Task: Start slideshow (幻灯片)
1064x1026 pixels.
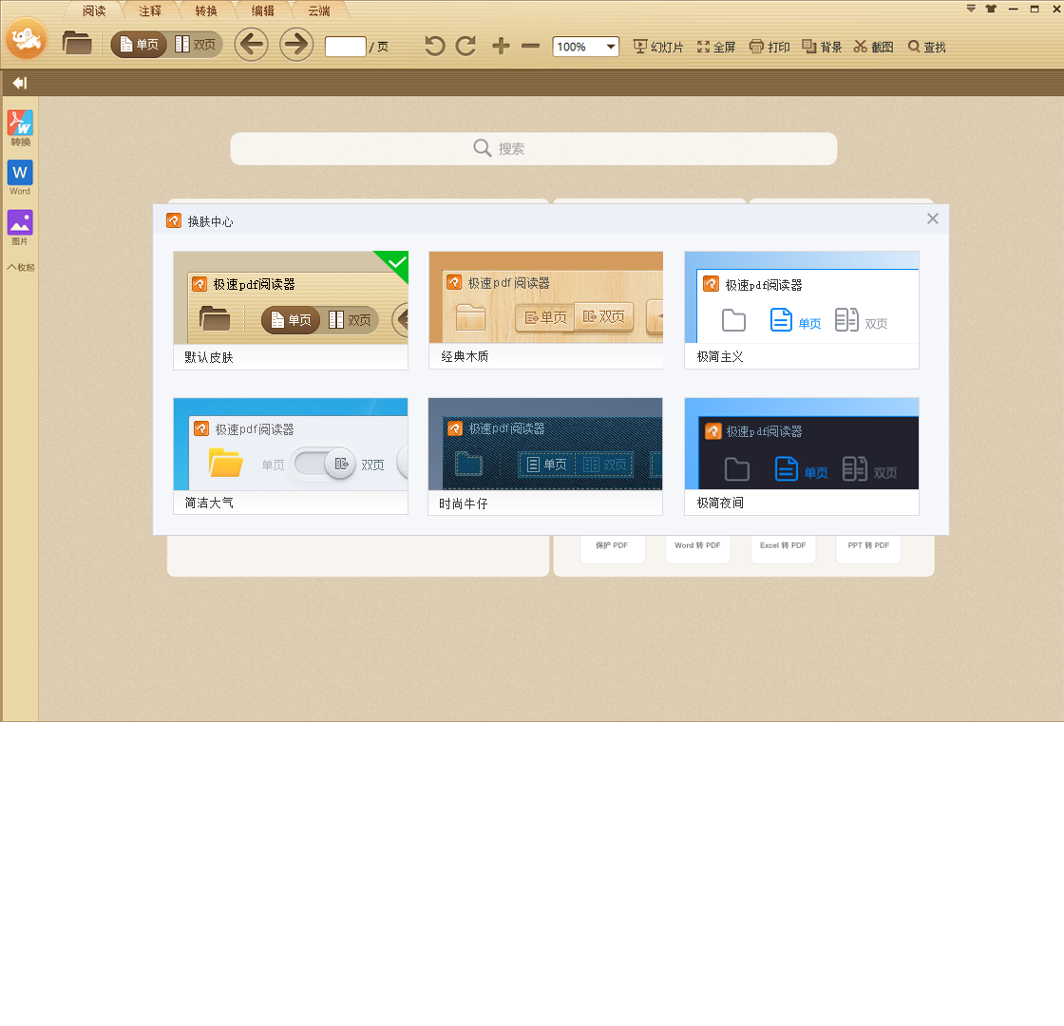Action: [x=658, y=47]
